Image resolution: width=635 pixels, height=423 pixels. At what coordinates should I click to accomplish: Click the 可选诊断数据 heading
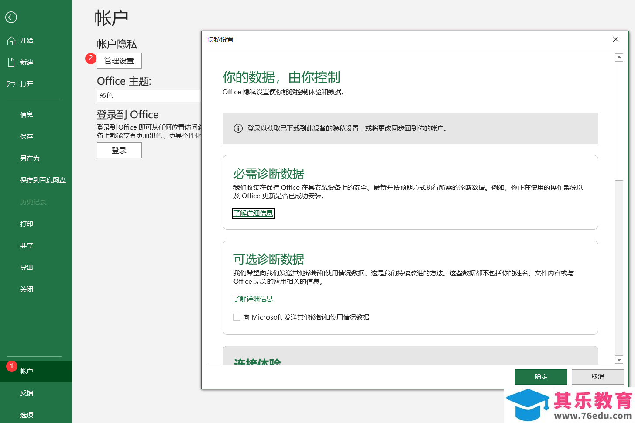tap(269, 259)
